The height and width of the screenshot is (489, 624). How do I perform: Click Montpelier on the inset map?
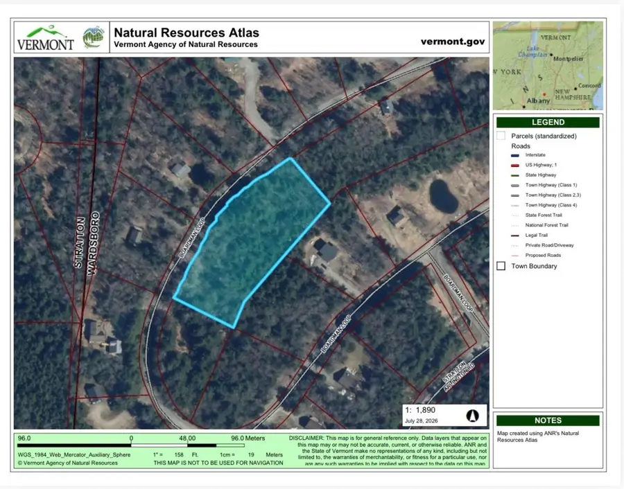click(x=569, y=58)
